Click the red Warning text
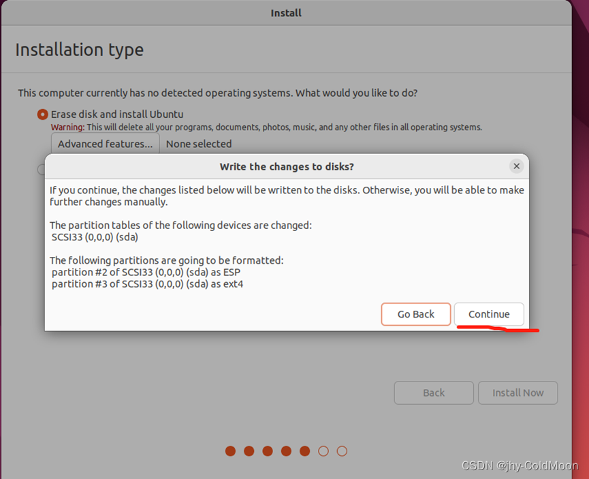The width and height of the screenshot is (589, 479). [67, 127]
